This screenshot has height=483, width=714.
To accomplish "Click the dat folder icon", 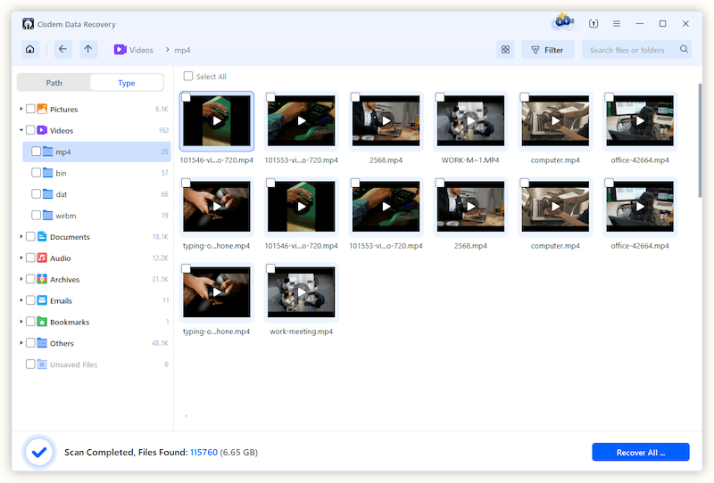I will 48,193.
